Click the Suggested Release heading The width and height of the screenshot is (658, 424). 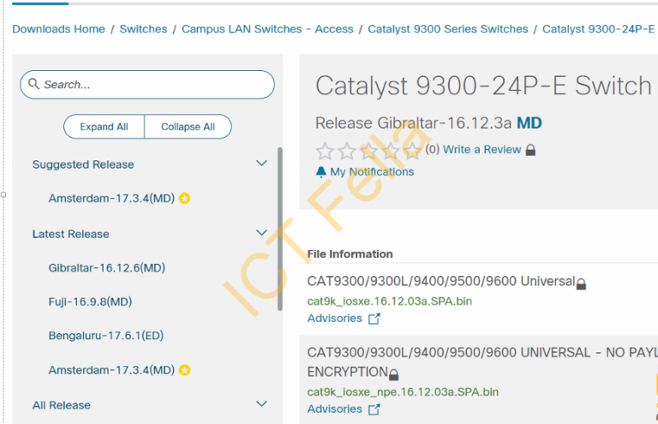pos(83,164)
